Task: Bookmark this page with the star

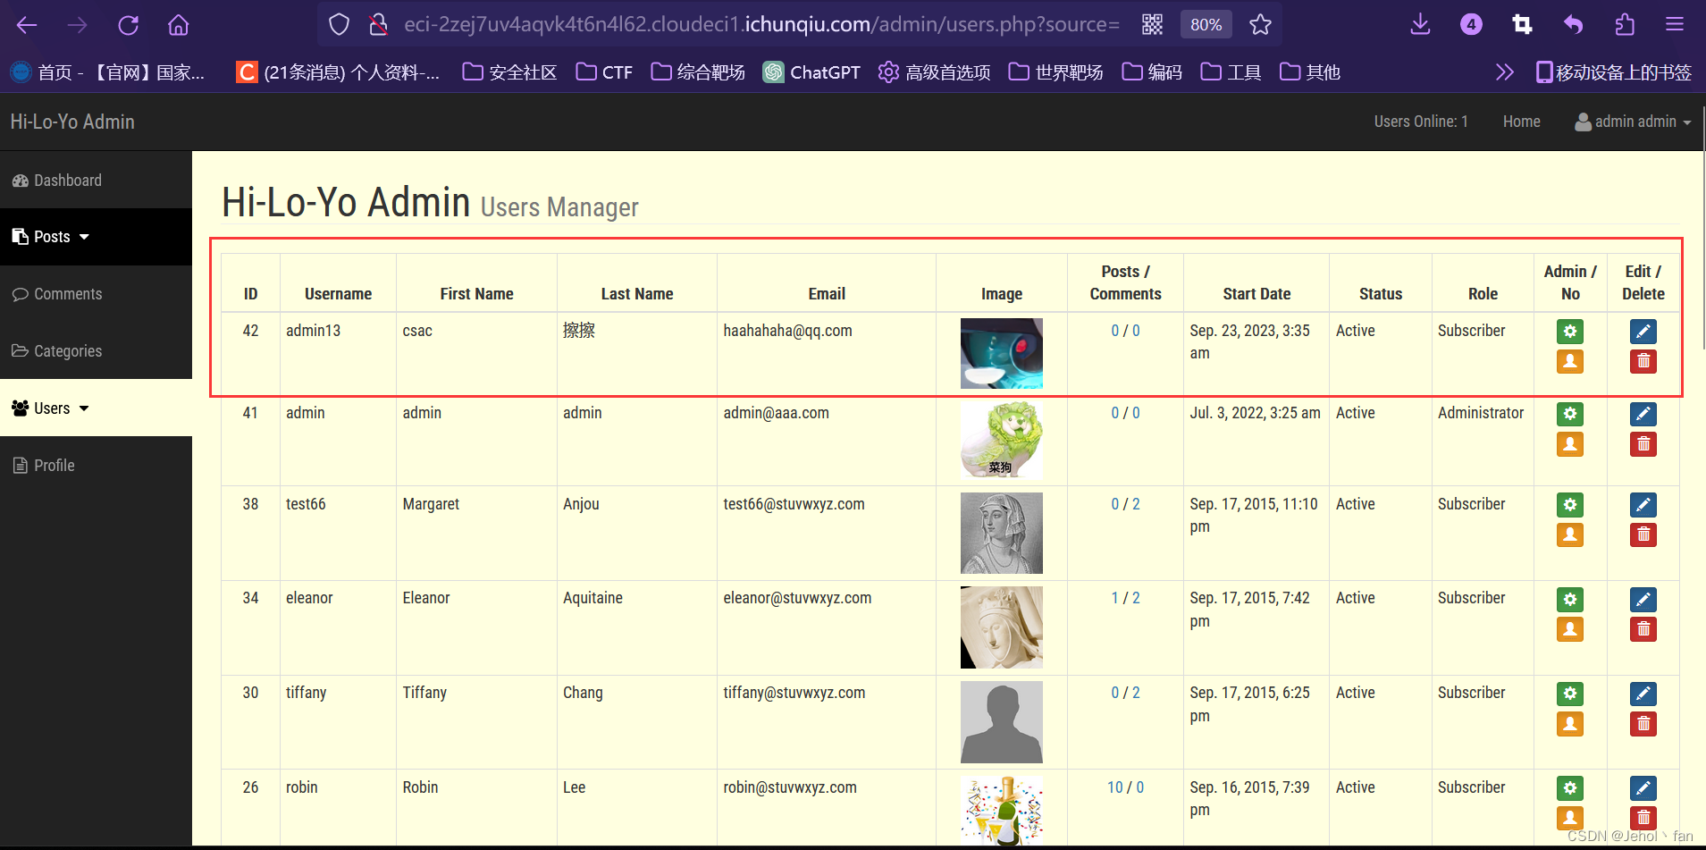Action: [x=1260, y=24]
